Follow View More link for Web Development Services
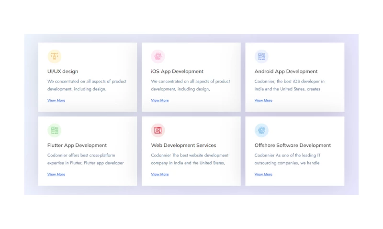Viewport: 383px width, 229px height. 160,174
